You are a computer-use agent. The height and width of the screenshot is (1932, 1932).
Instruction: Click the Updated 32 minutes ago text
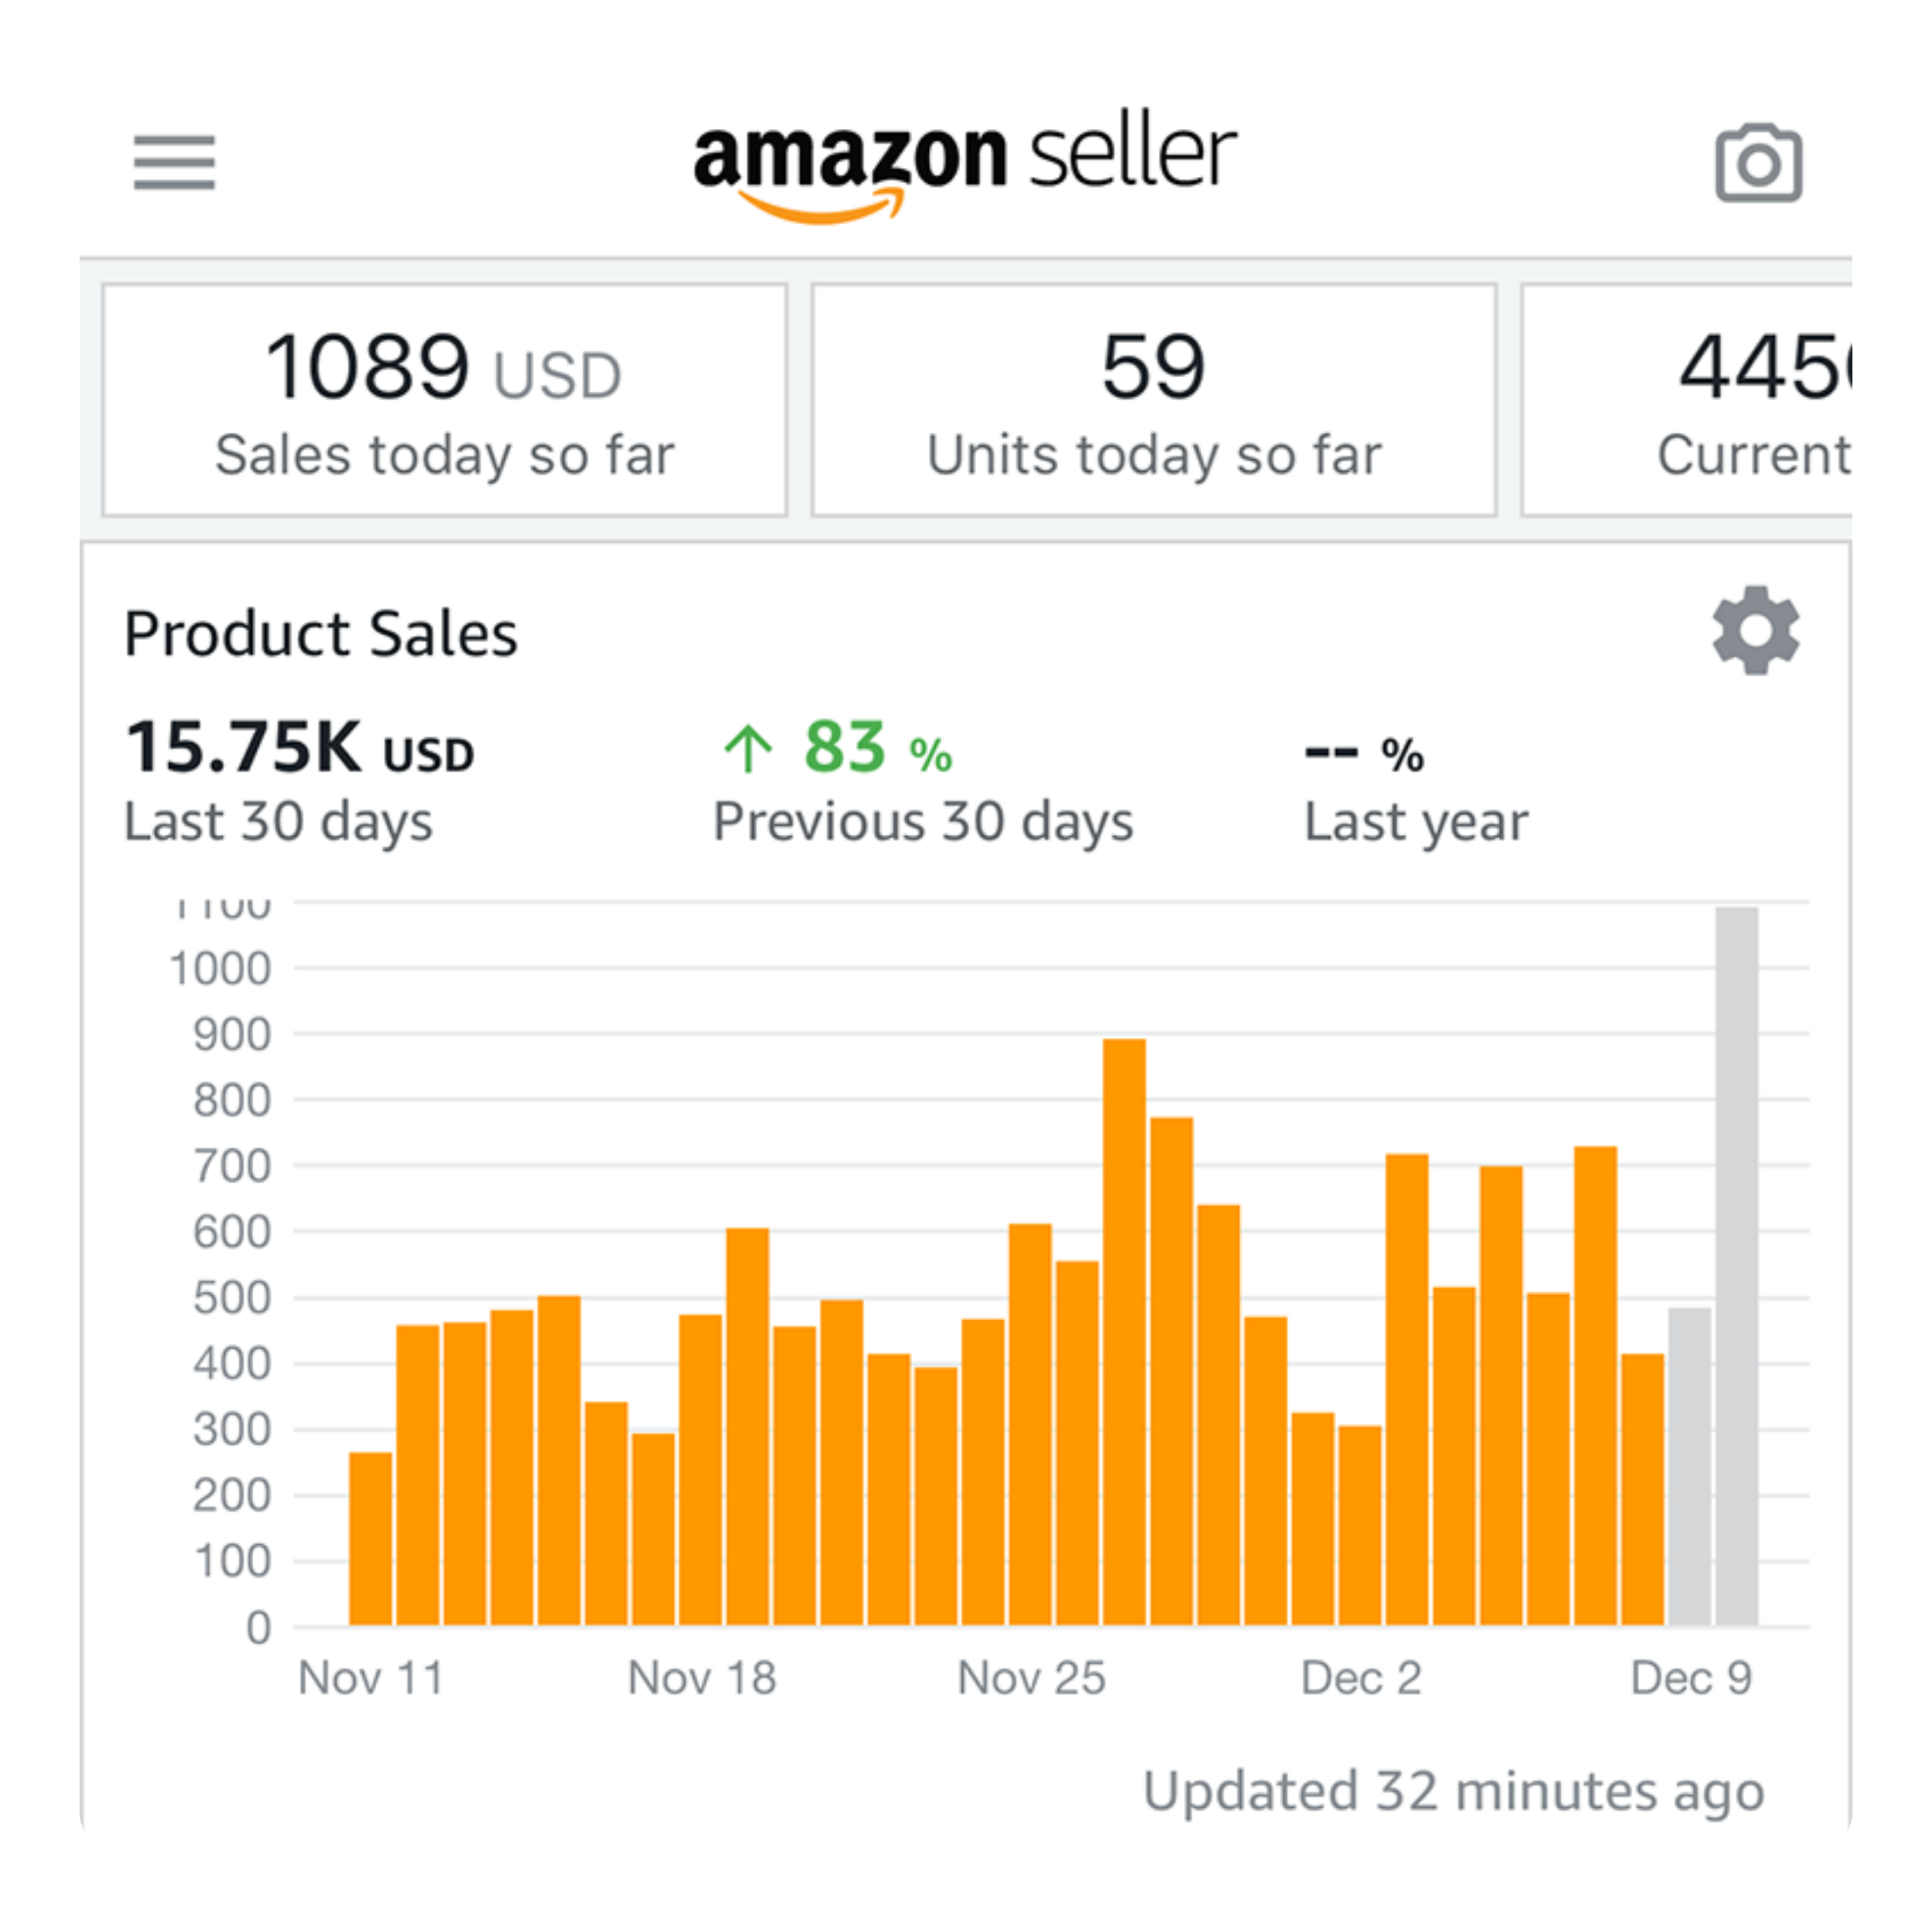click(x=1453, y=1791)
